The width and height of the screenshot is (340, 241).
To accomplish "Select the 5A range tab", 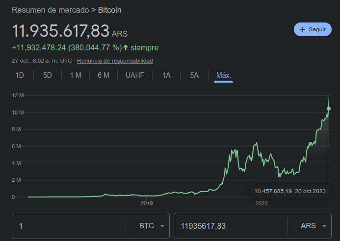I will (x=194, y=75).
